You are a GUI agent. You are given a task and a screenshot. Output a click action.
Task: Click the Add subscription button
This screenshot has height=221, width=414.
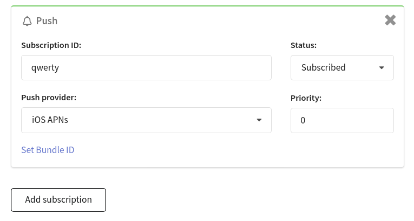pos(58,200)
